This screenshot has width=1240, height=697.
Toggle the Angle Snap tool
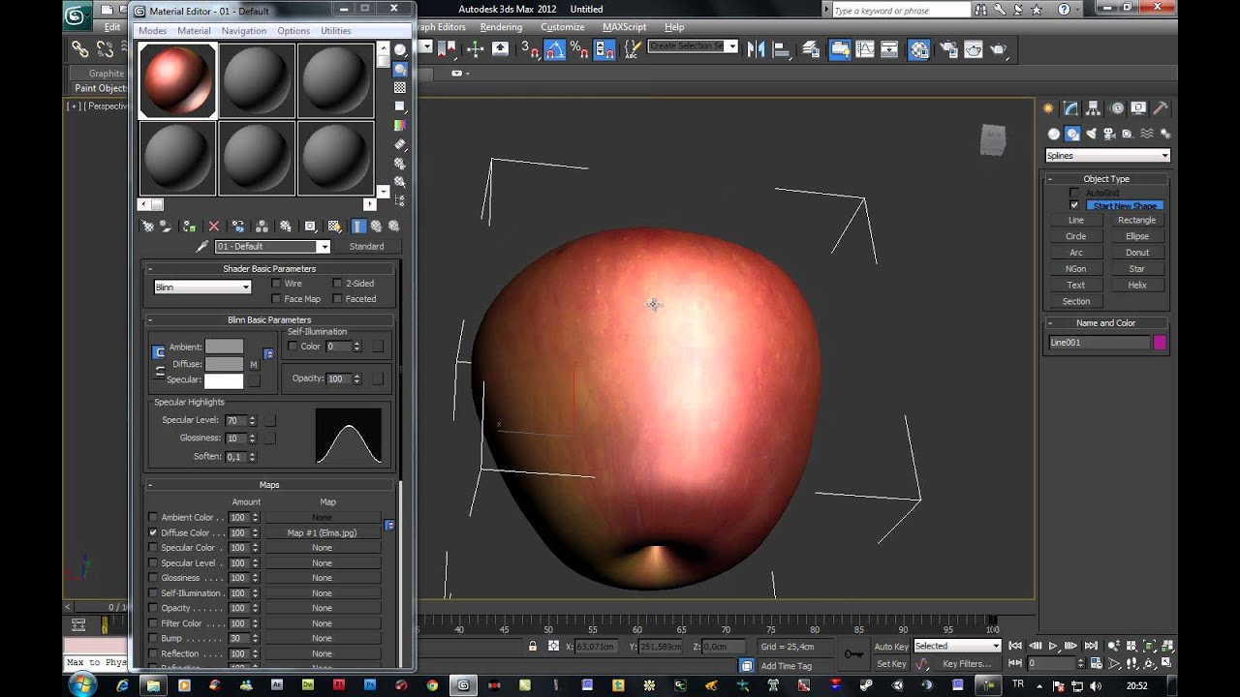tap(555, 49)
